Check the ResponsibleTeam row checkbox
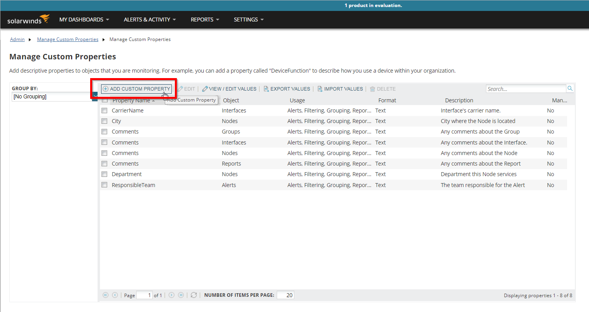Screen dimensions: 589x312 (x=104, y=185)
